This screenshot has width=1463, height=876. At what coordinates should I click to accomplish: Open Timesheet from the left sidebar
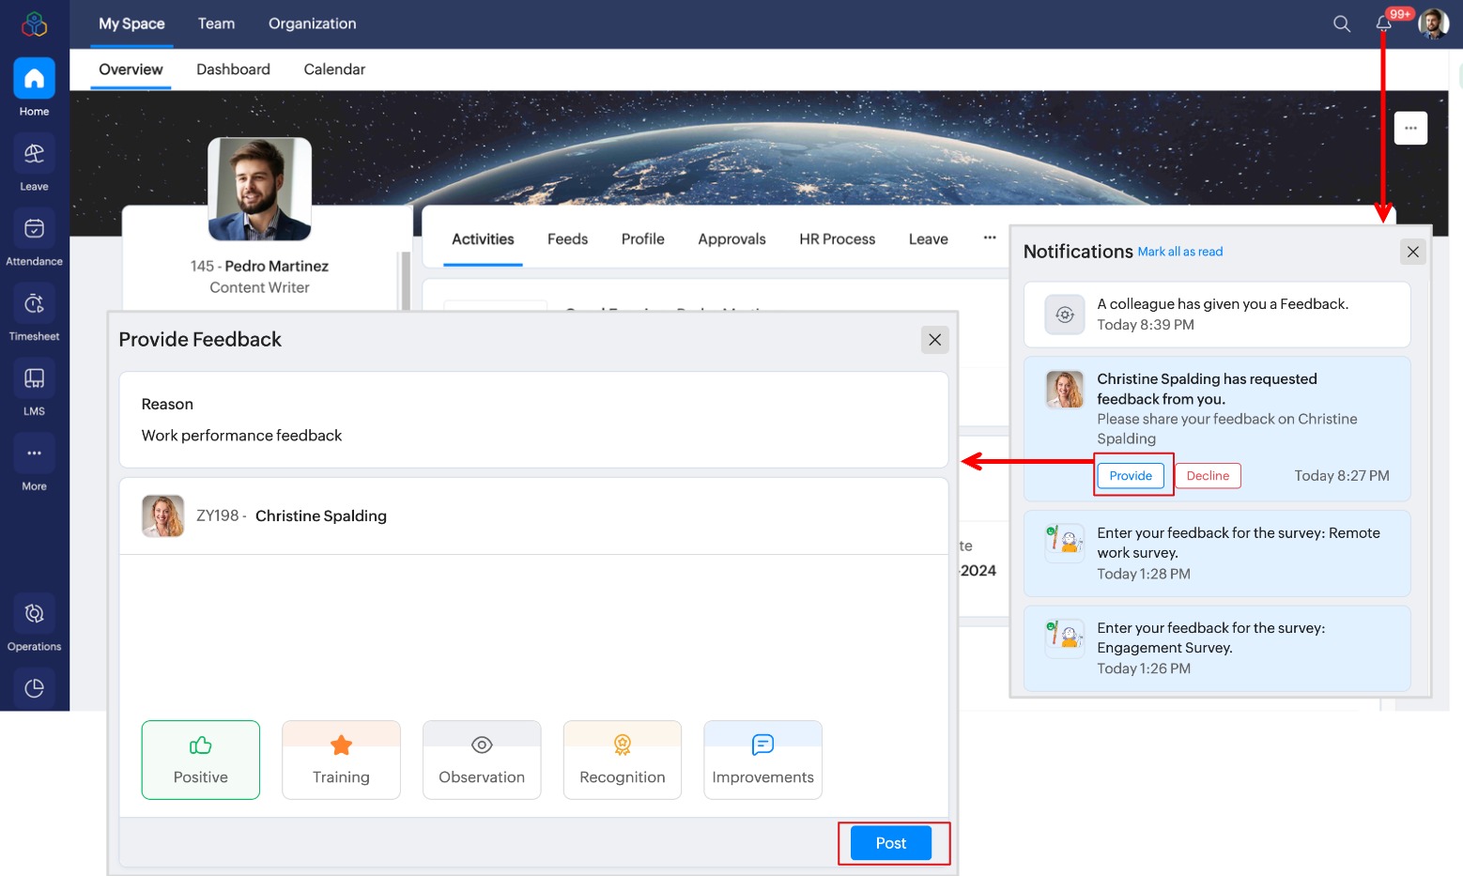tap(34, 312)
